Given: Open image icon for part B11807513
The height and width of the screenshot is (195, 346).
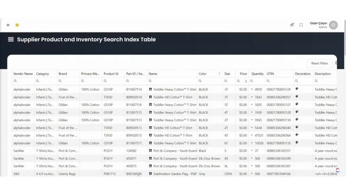Looking at the screenshot, I should tap(150, 120).
